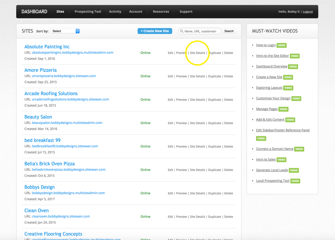Click Duplicate for Beauty Salon
The image size is (335, 240).
pyautogui.click(x=215, y=123)
